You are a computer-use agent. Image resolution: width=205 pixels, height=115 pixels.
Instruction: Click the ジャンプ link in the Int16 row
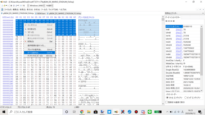point(179,36)
